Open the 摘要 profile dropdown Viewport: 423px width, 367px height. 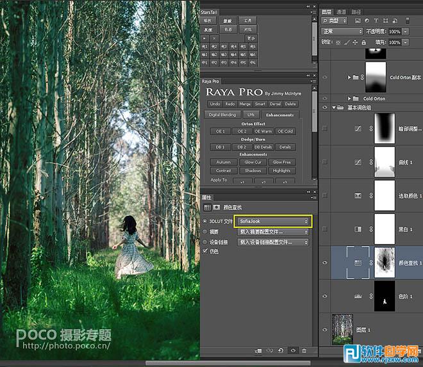273,232
